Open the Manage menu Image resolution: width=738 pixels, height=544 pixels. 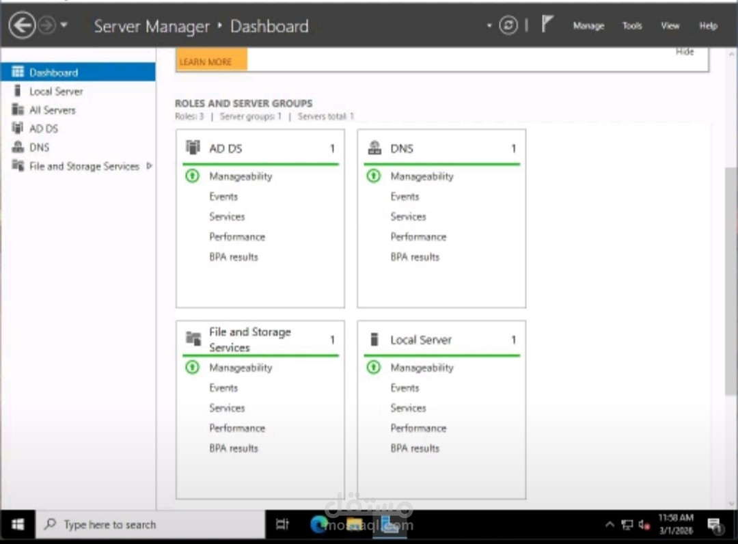click(x=588, y=26)
